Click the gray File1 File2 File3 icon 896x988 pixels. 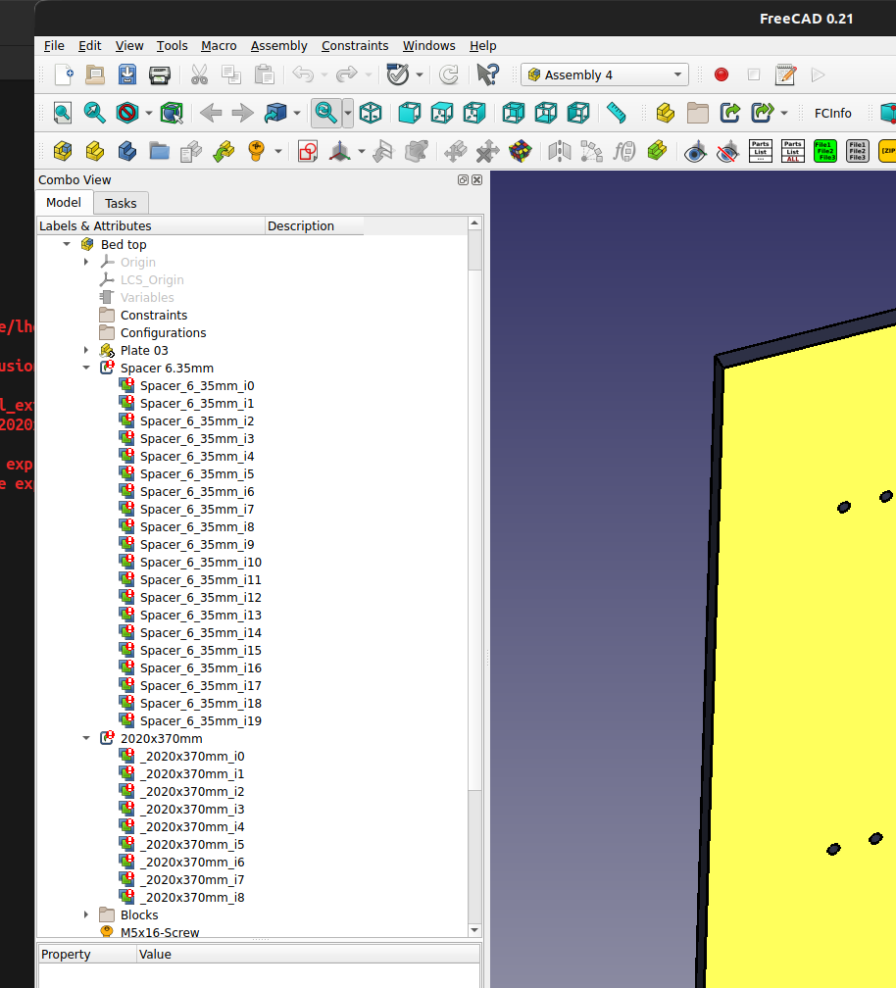(857, 151)
